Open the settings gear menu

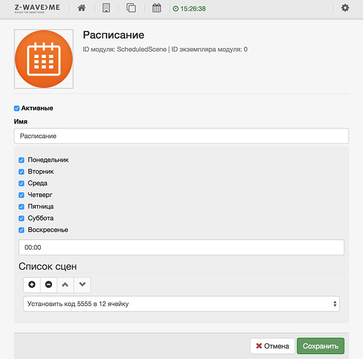point(345,8)
